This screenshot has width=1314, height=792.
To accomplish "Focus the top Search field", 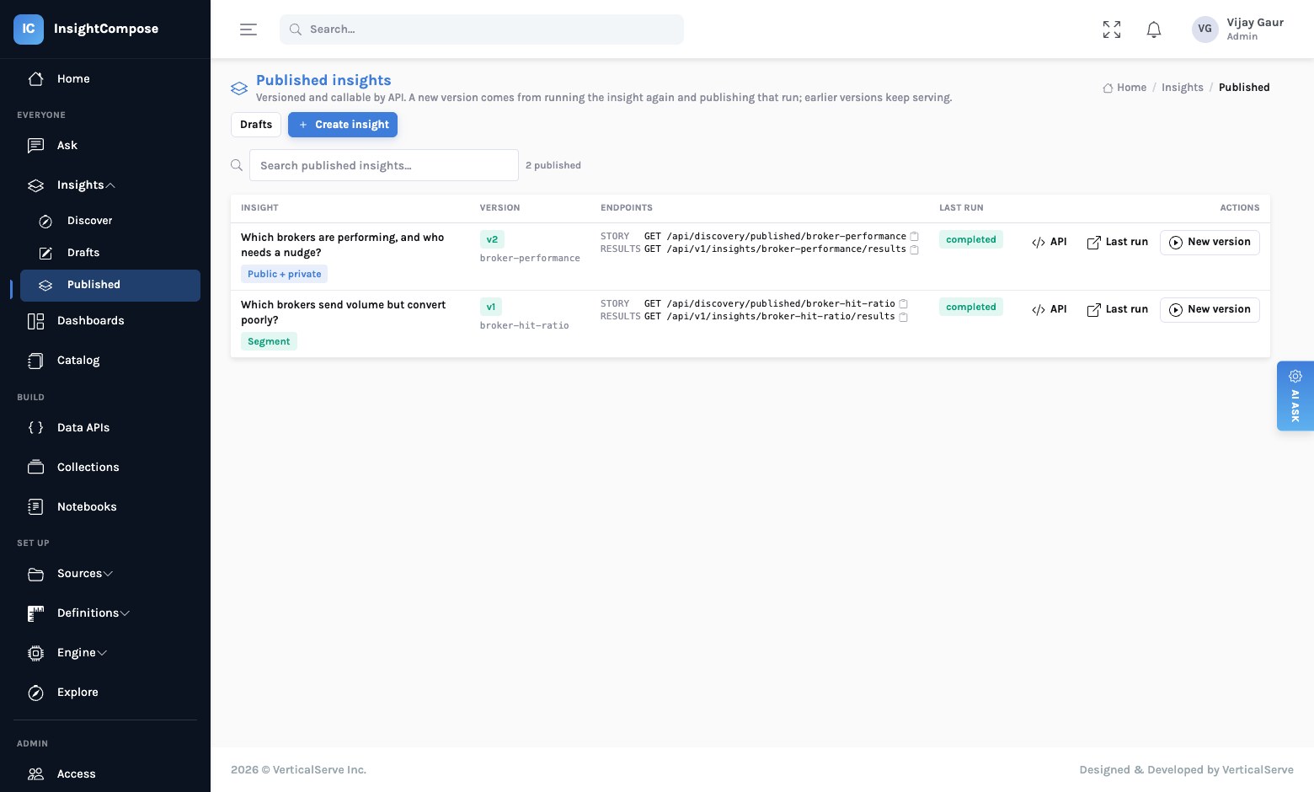I will coord(482,29).
